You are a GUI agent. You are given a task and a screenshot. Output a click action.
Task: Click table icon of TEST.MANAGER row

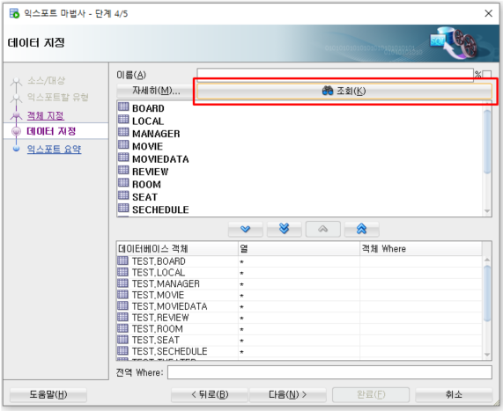pos(122,283)
